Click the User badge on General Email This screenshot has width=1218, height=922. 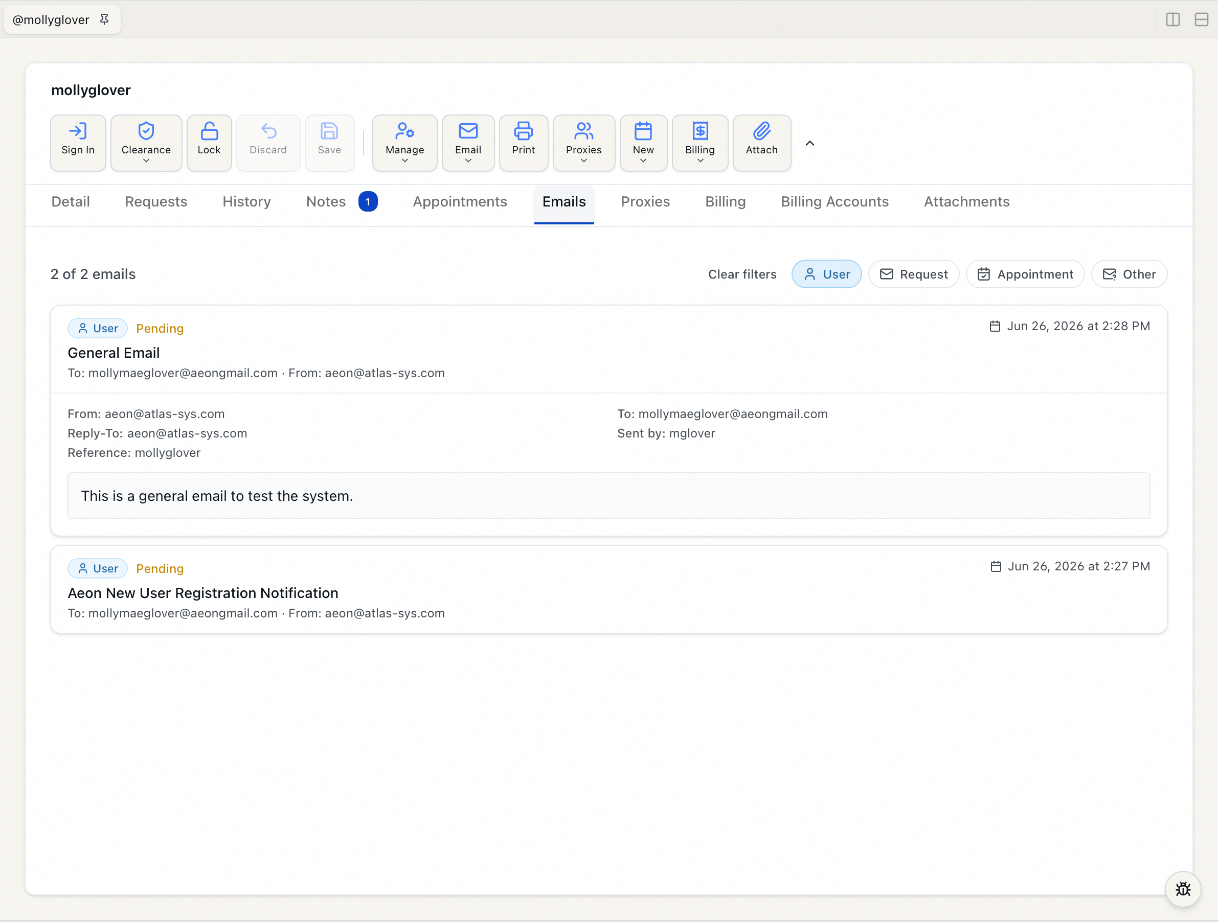click(x=98, y=329)
